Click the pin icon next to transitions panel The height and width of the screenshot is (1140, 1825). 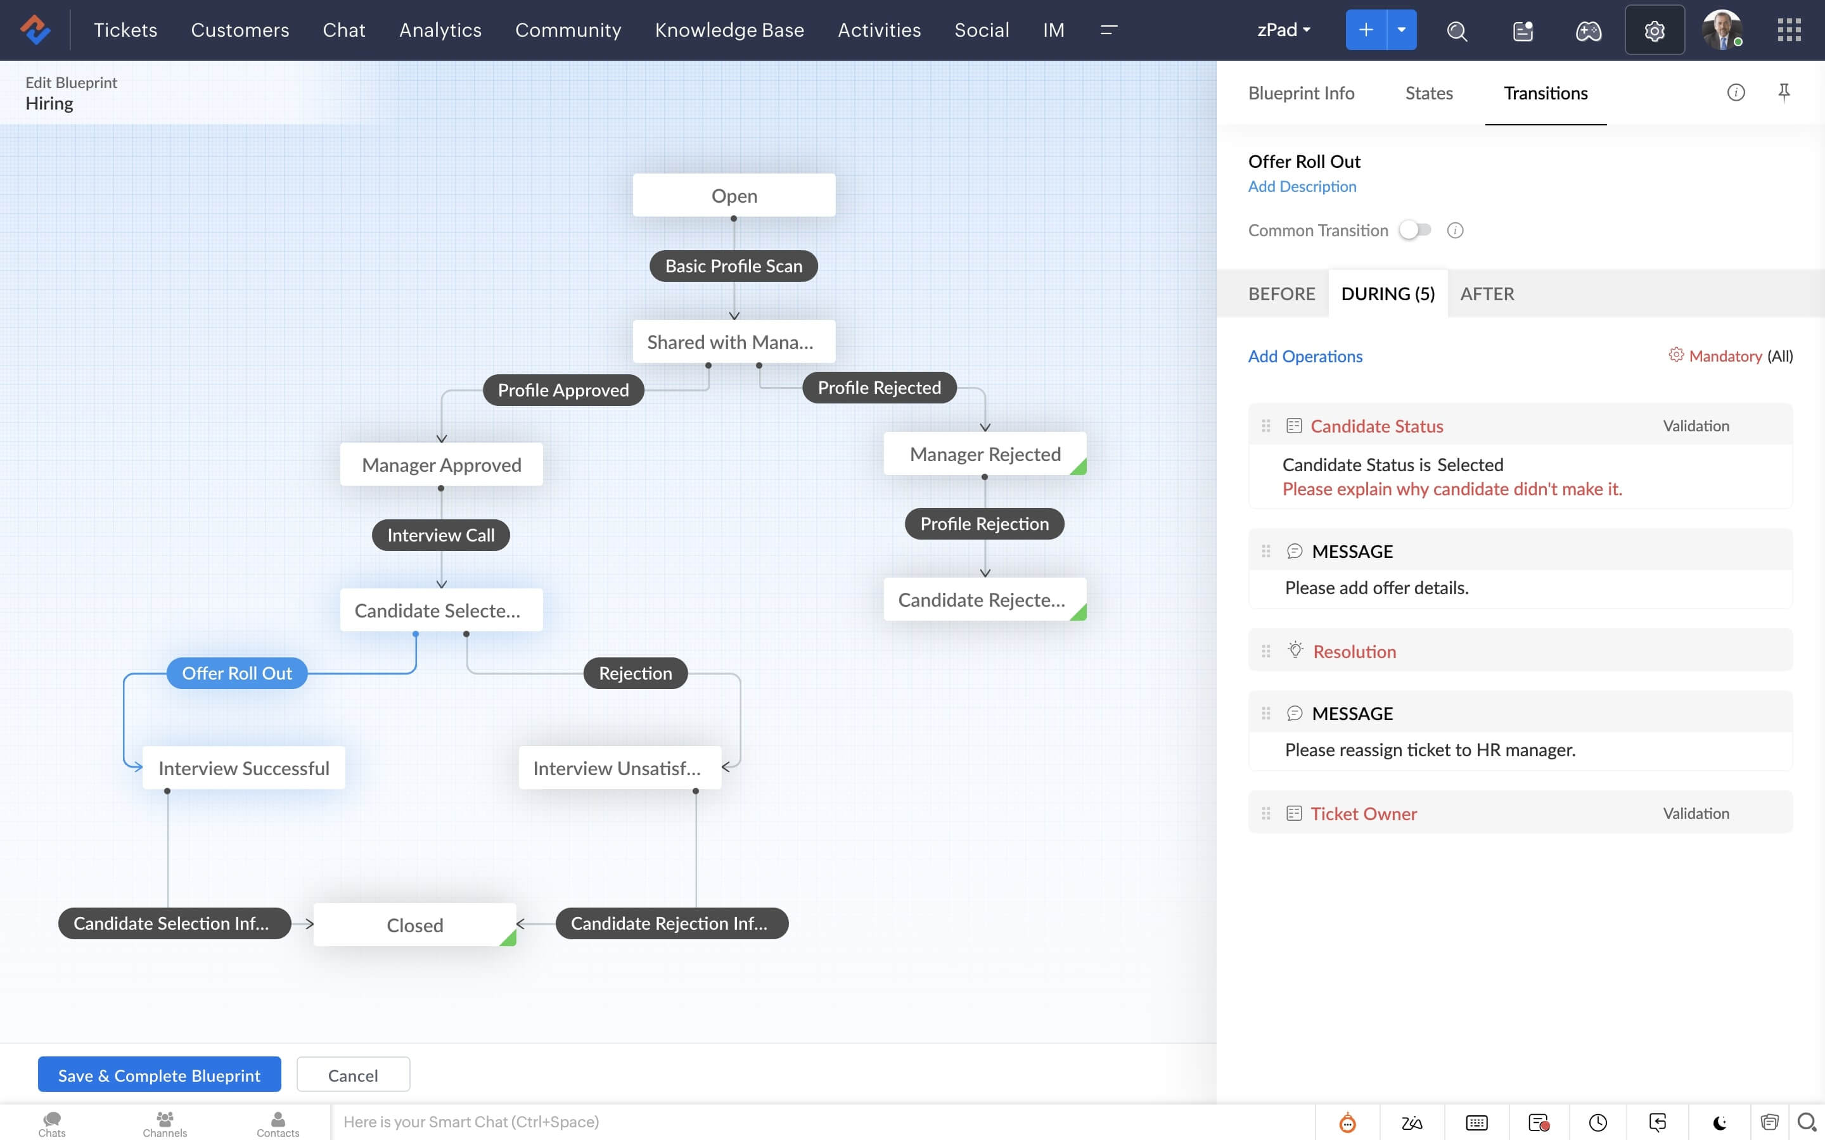[1784, 91]
